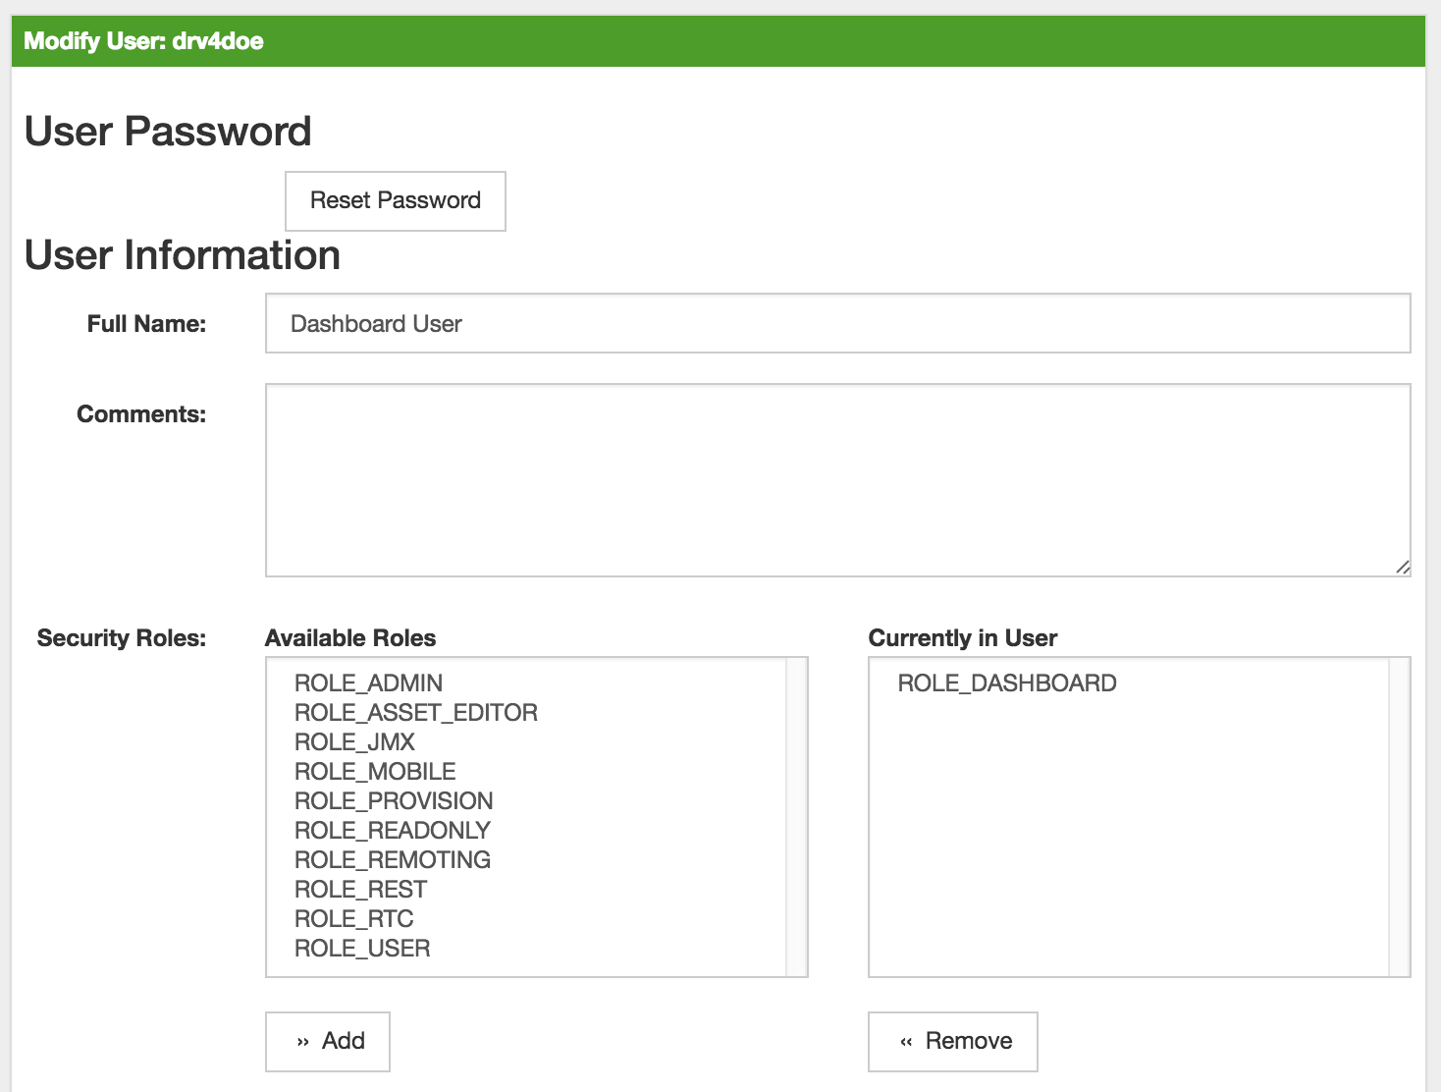Select ROLE_REMOTING in Available Roles
Image resolution: width=1441 pixels, height=1092 pixels.
(x=393, y=859)
